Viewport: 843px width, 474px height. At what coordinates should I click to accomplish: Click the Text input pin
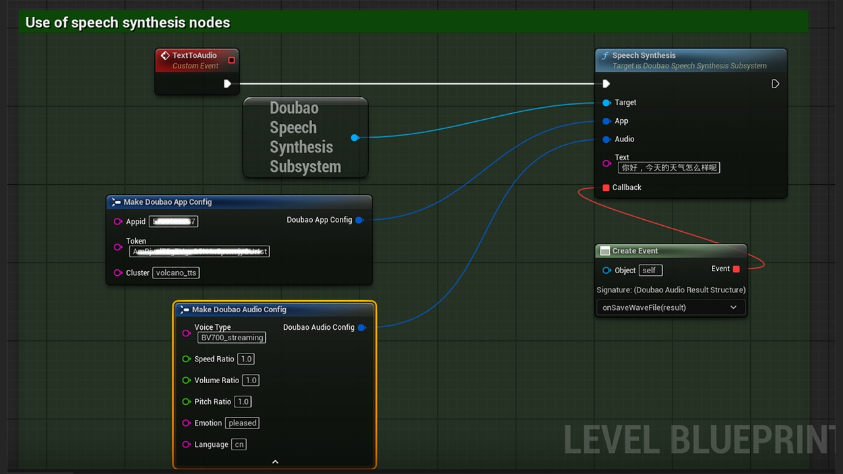coord(606,163)
